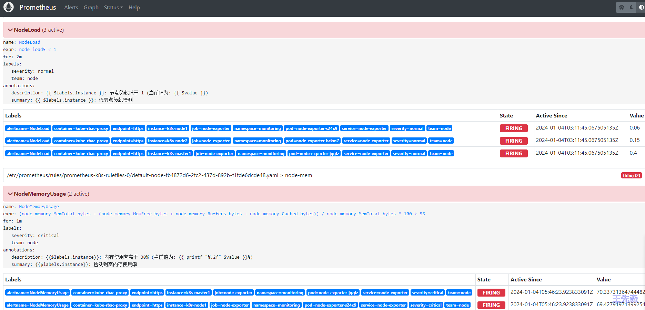Click FIRING badge in k8s-master1 NodeMemoryUsage row

491,293
